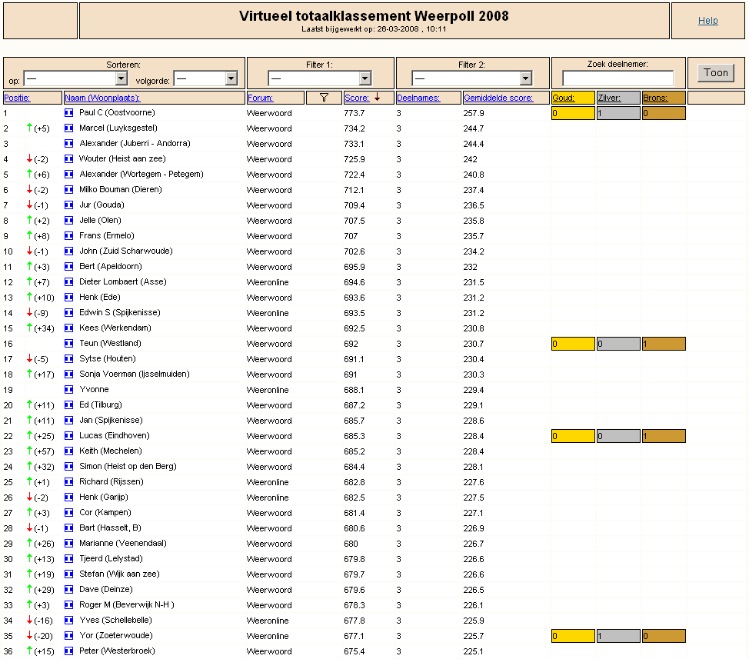749x659 pixels.
Task: Click the Gemiddelde score header link
Action: pos(498,98)
